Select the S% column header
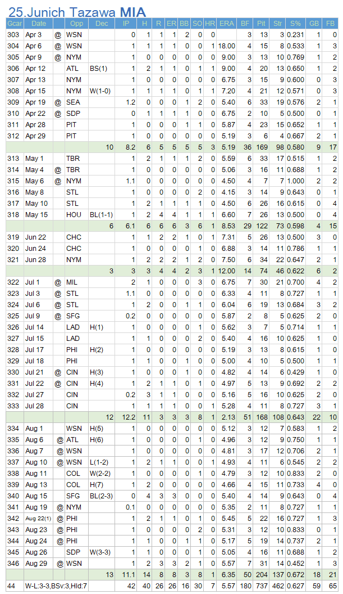Viewport: 343px width, 594px height. click(295, 24)
